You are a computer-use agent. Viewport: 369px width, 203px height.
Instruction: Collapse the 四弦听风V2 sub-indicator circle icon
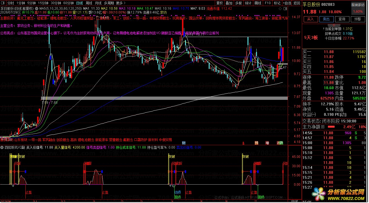(2, 147)
